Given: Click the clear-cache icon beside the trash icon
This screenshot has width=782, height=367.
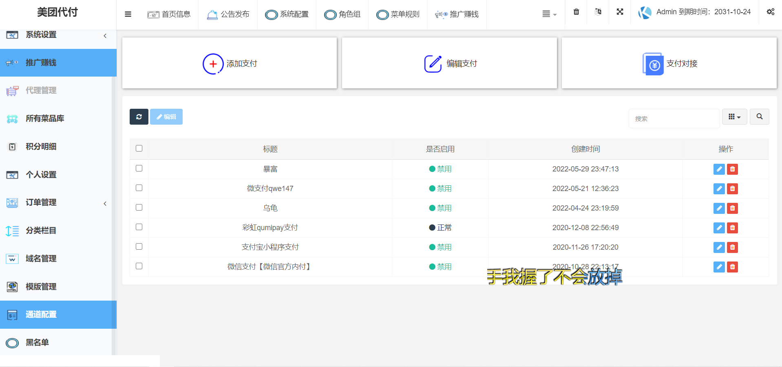Looking at the screenshot, I should (x=598, y=12).
